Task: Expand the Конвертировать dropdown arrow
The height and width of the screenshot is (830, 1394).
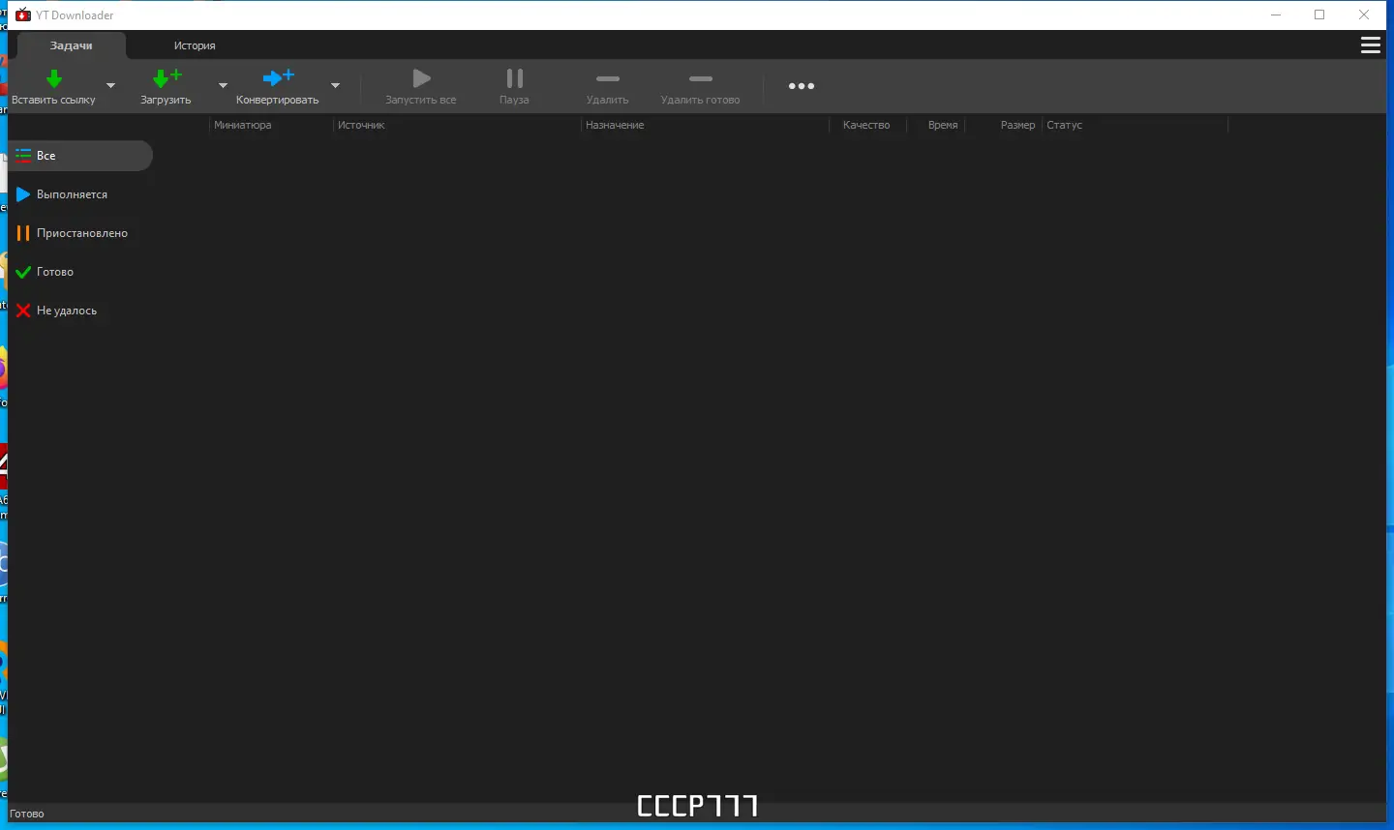Action: tap(335, 86)
